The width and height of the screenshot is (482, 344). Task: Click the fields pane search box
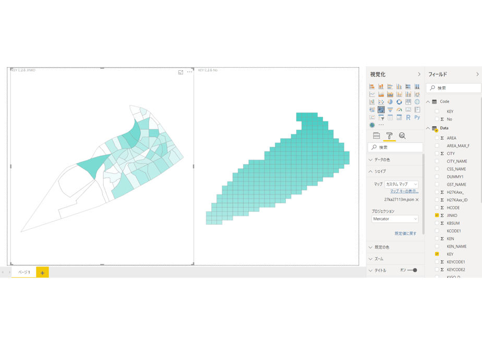[453, 88]
